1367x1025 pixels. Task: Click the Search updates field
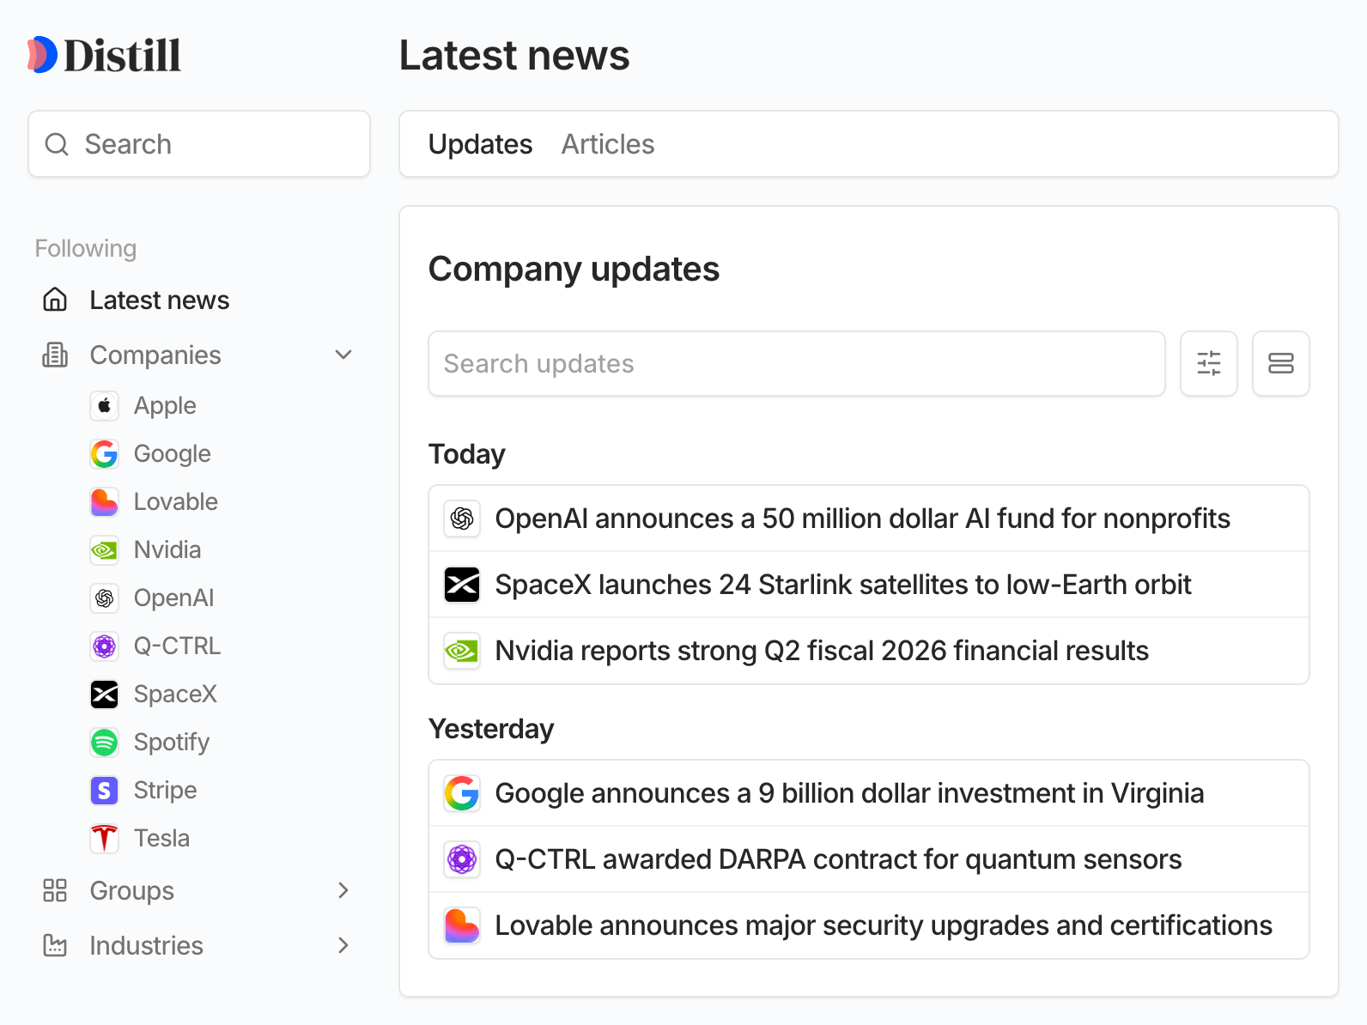[796, 364]
